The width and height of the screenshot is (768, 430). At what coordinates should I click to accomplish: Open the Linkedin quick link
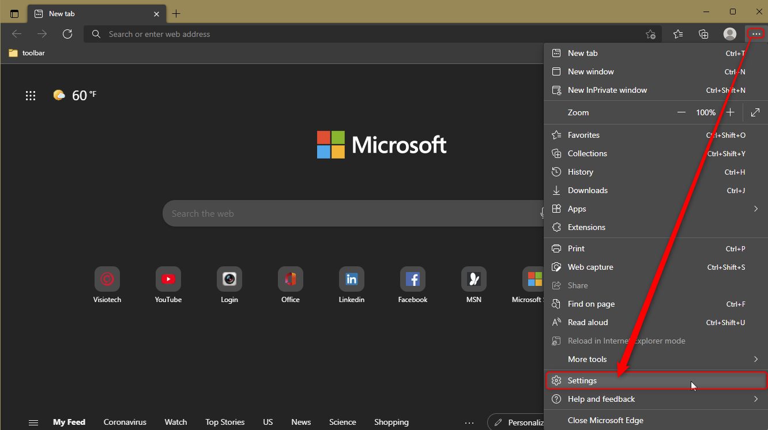click(x=352, y=285)
